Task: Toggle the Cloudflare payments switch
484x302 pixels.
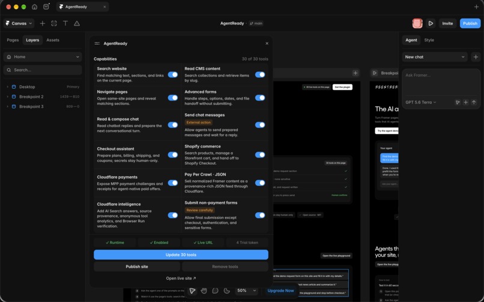Action: click(x=172, y=183)
